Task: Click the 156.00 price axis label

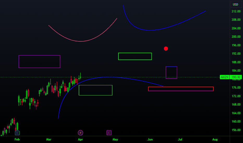Action: click(x=236, y=130)
